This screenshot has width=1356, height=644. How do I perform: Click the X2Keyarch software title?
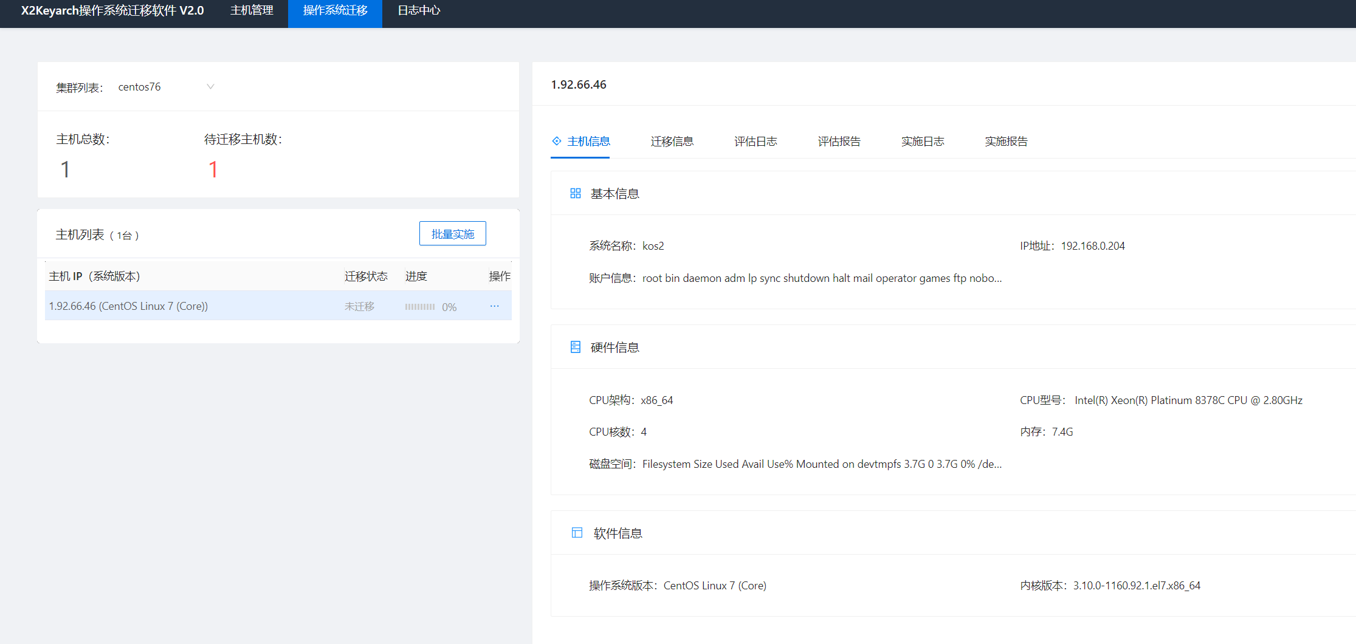(x=112, y=11)
